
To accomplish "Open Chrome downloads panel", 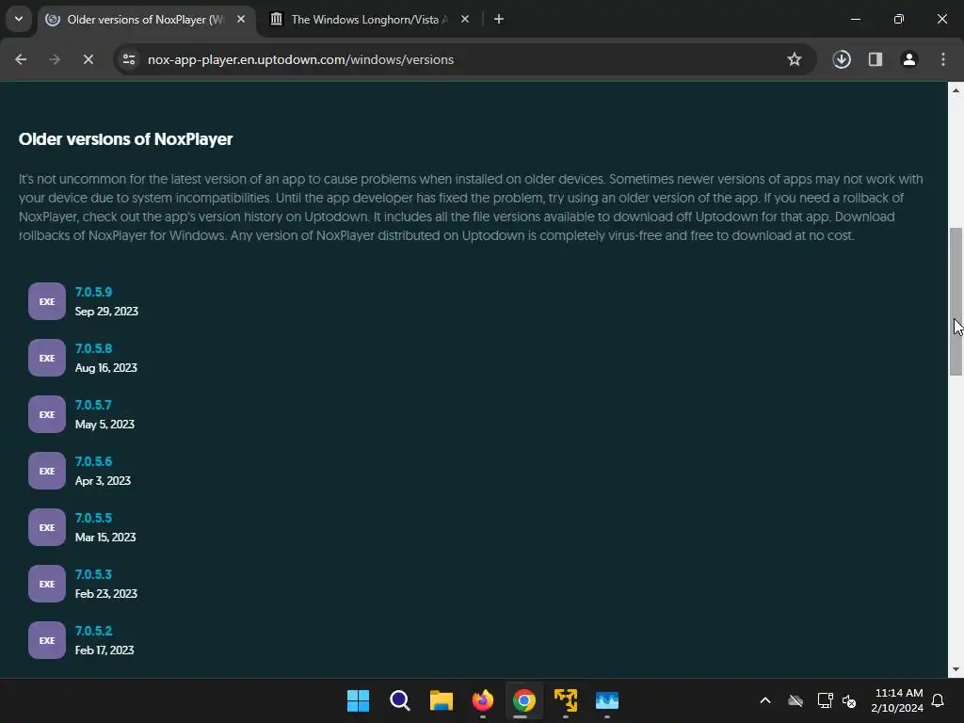I will point(842,59).
